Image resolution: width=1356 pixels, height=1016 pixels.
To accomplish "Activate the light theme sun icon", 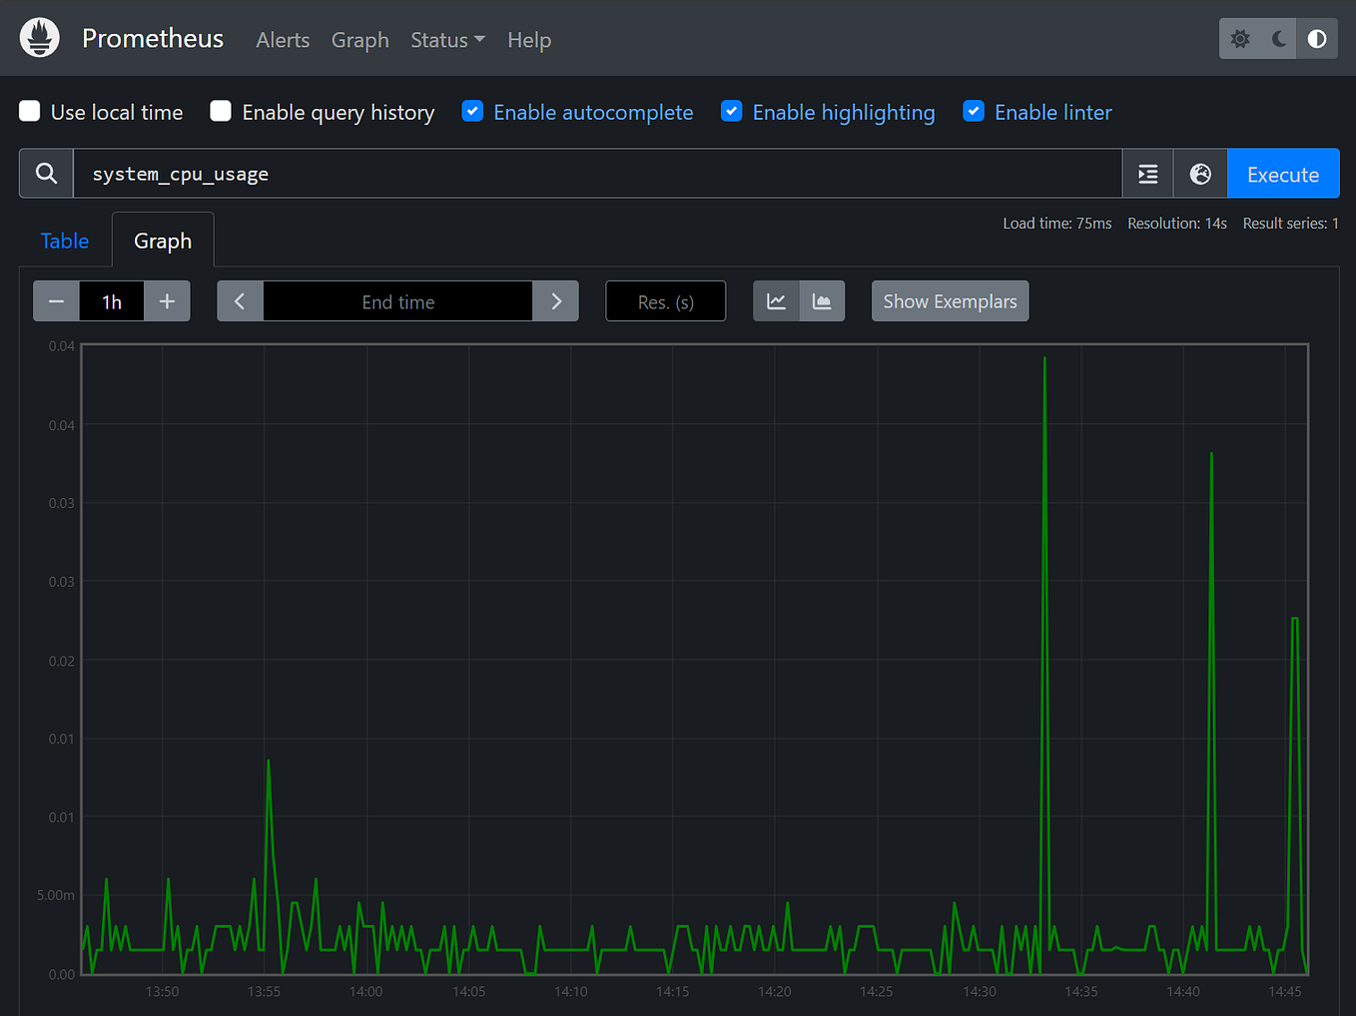I will (x=1240, y=38).
